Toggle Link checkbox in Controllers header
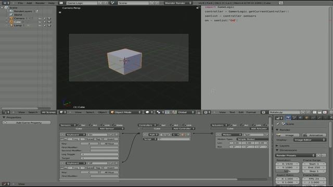The width and height of the screenshot is (333, 187). coord(184,125)
